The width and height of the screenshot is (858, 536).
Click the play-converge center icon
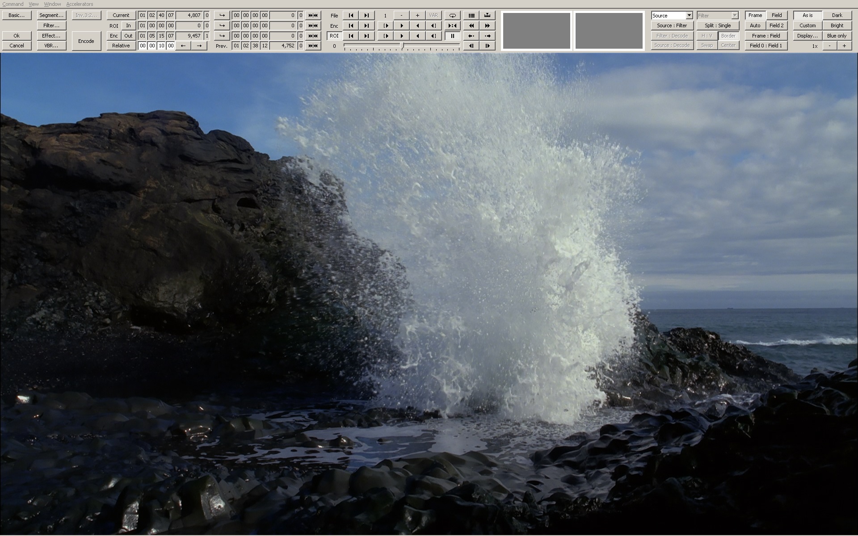pos(452,25)
